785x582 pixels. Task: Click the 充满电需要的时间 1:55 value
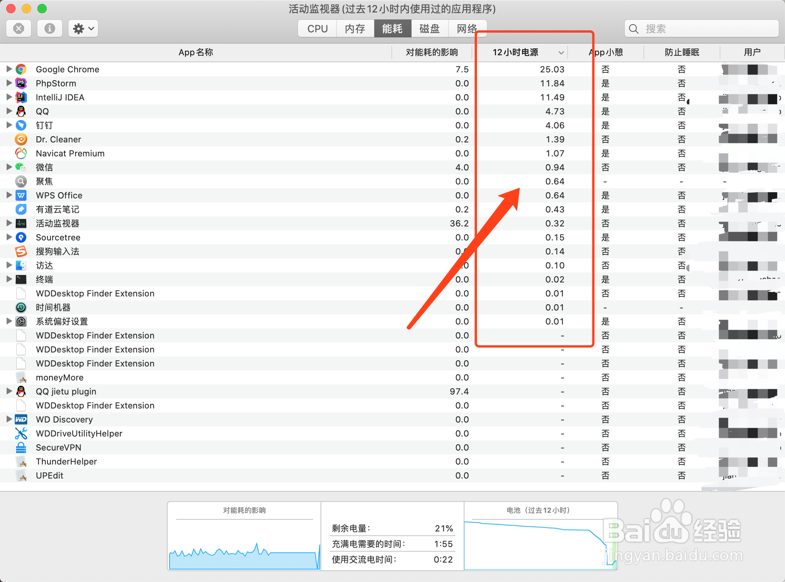[443, 544]
